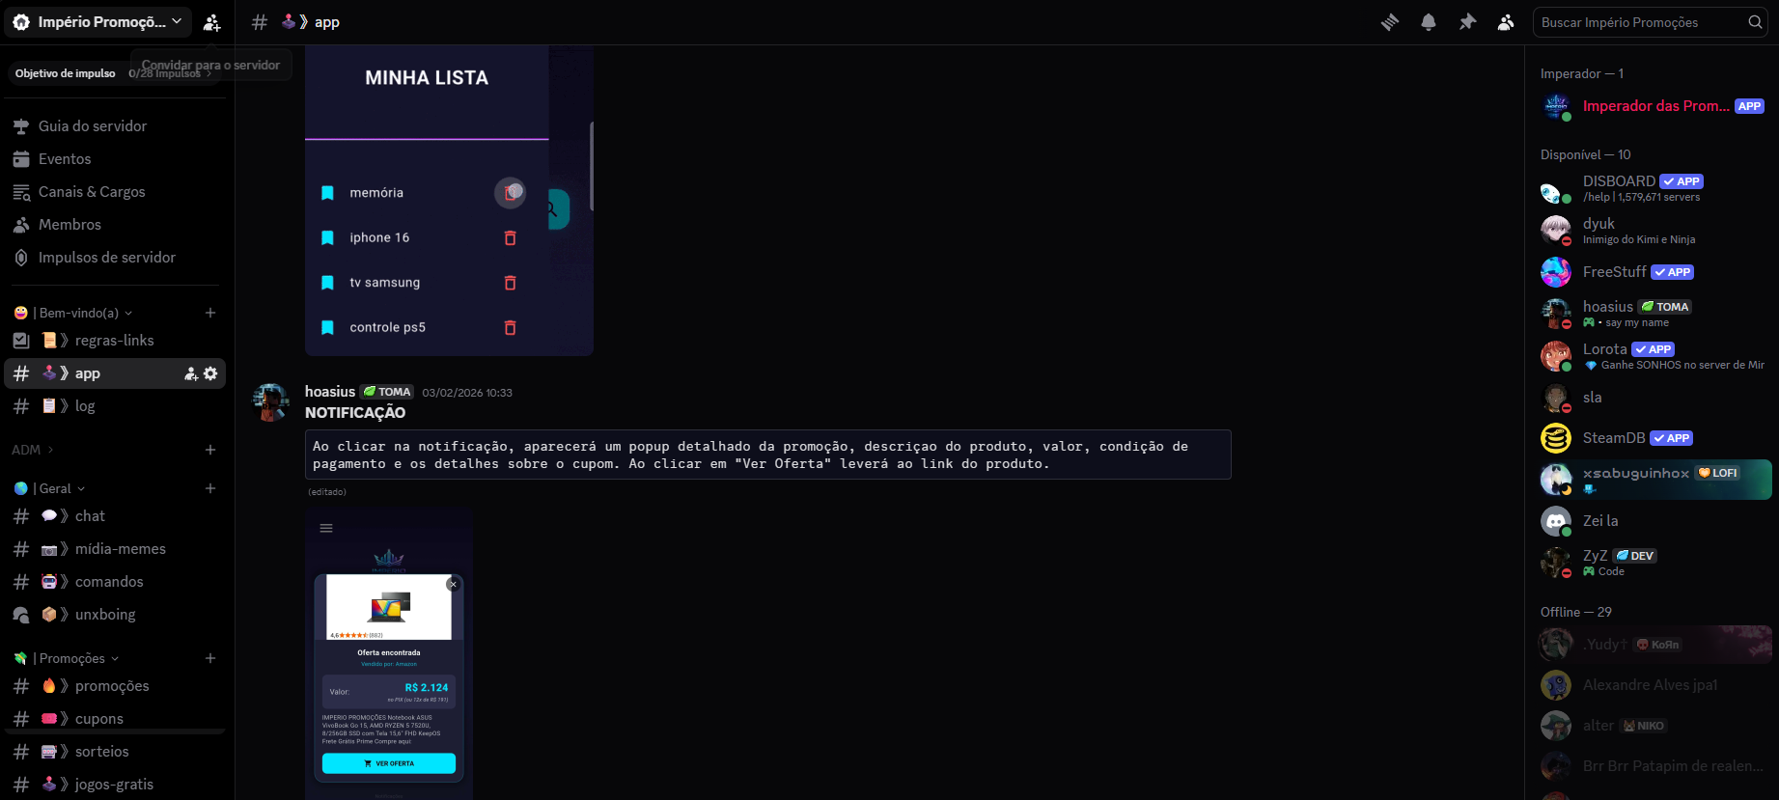Add channel to ADM category
The image size is (1779, 800).
point(210,450)
